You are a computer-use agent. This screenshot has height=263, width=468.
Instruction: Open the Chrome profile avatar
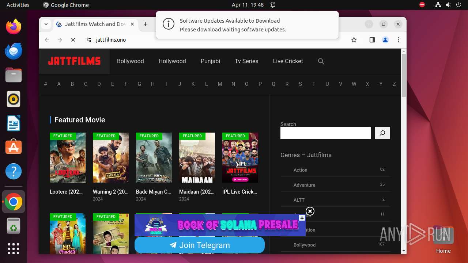click(x=385, y=40)
